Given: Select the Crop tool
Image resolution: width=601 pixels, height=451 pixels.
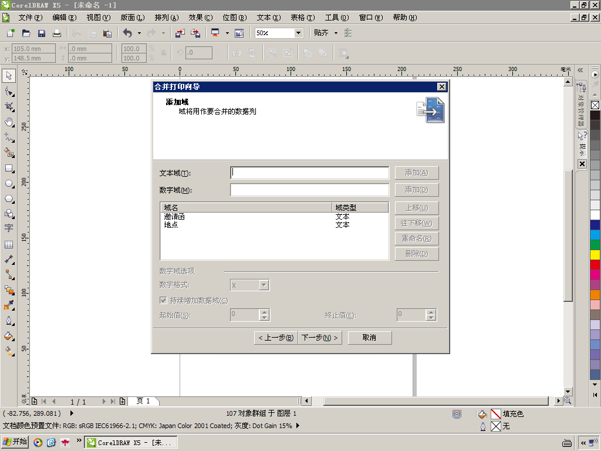Looking at the screenshot, I should (x=9, y=107).
